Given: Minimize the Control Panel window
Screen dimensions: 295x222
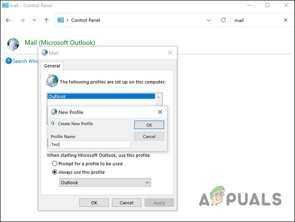Looking at the screenshot, I should 249,5.
